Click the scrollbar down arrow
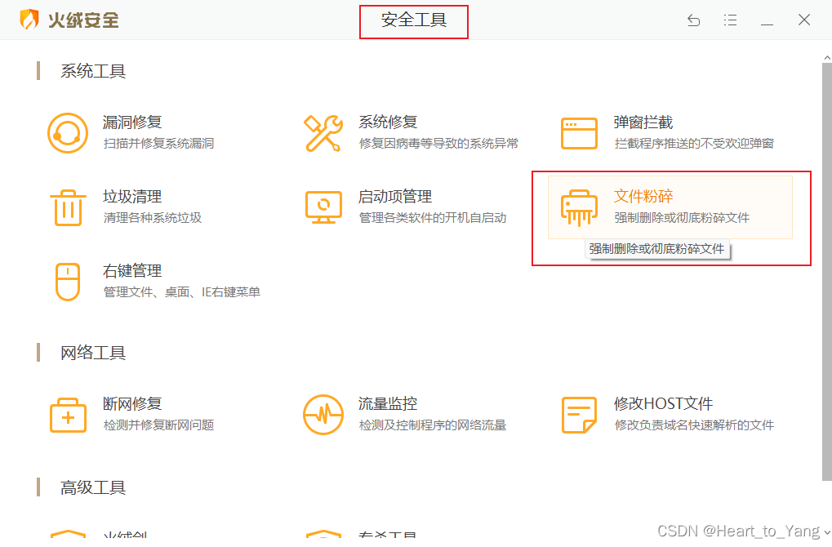Viewport: 832px width, 547px height. 827,531
